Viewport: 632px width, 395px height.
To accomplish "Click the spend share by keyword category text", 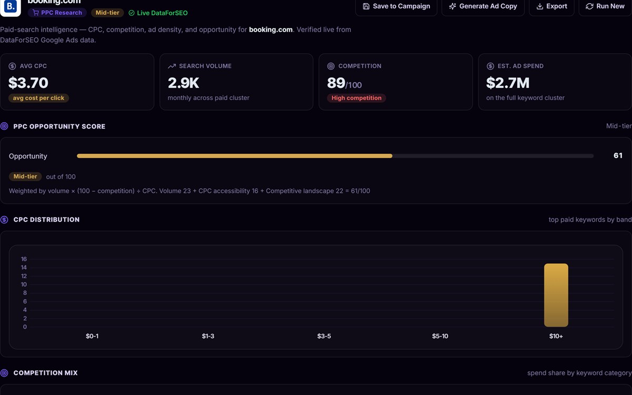I will 579,373.
